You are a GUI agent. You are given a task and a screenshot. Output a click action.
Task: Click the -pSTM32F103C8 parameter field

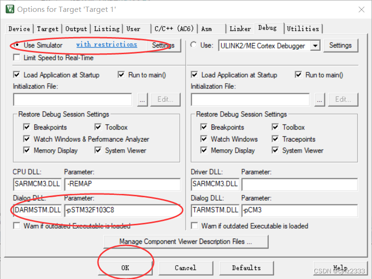click(x=122, y=210)
